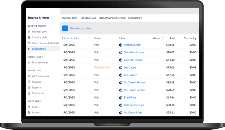Click the document icon beside Statements
Image resolution: width=225 pixels, height=130 pixels.
[29, 93]
